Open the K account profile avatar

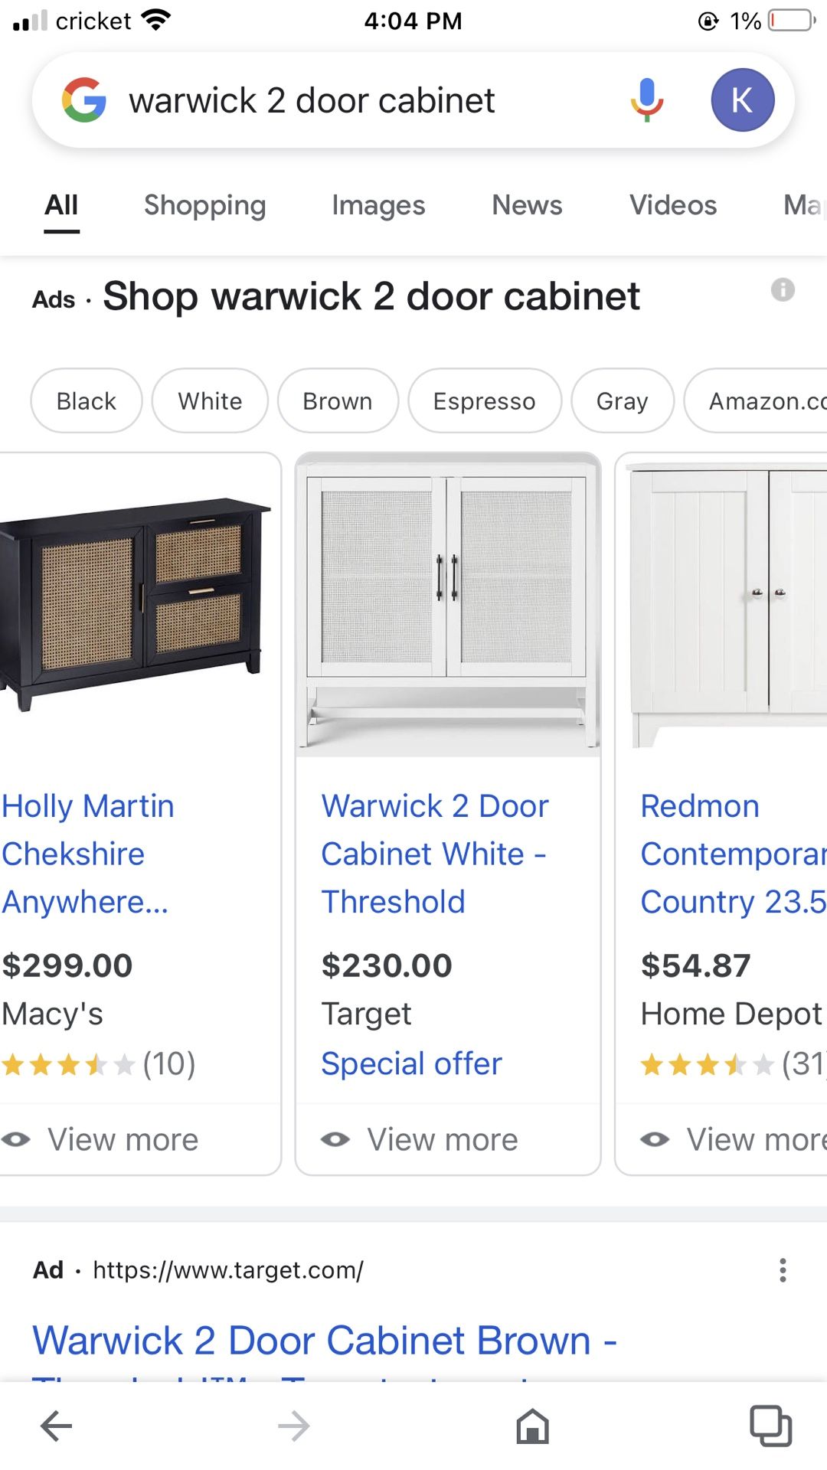coord(742,100)
